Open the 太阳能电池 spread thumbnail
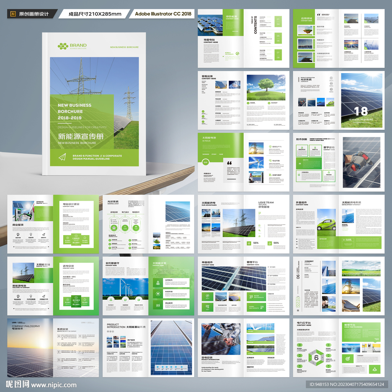 [x=243, y=162]
